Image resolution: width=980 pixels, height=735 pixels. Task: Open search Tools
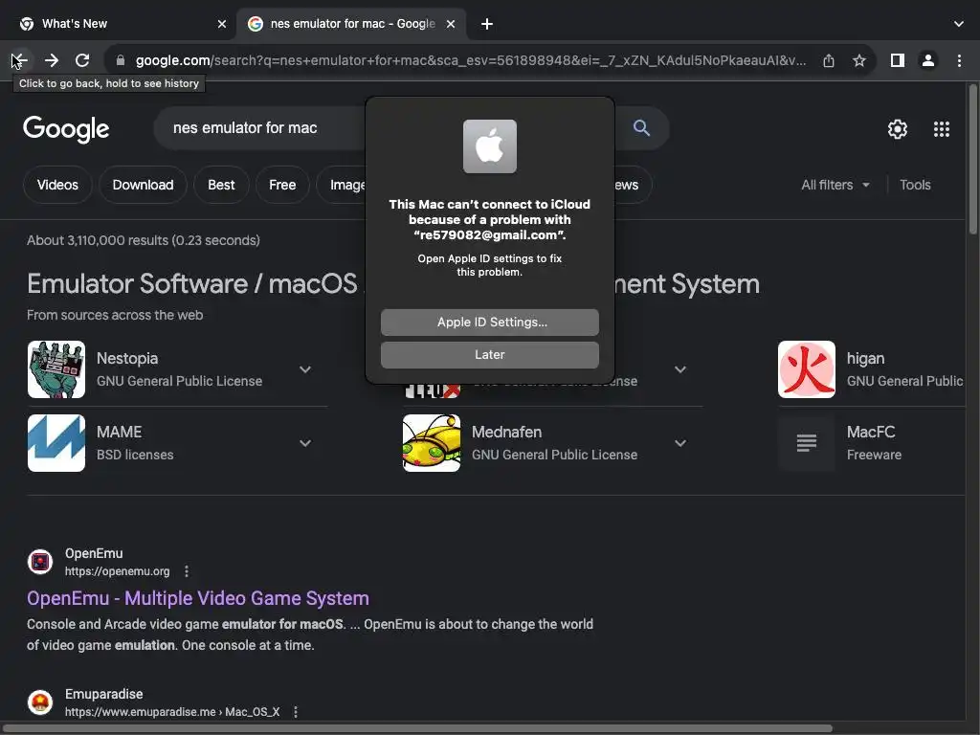click(915, 185)
